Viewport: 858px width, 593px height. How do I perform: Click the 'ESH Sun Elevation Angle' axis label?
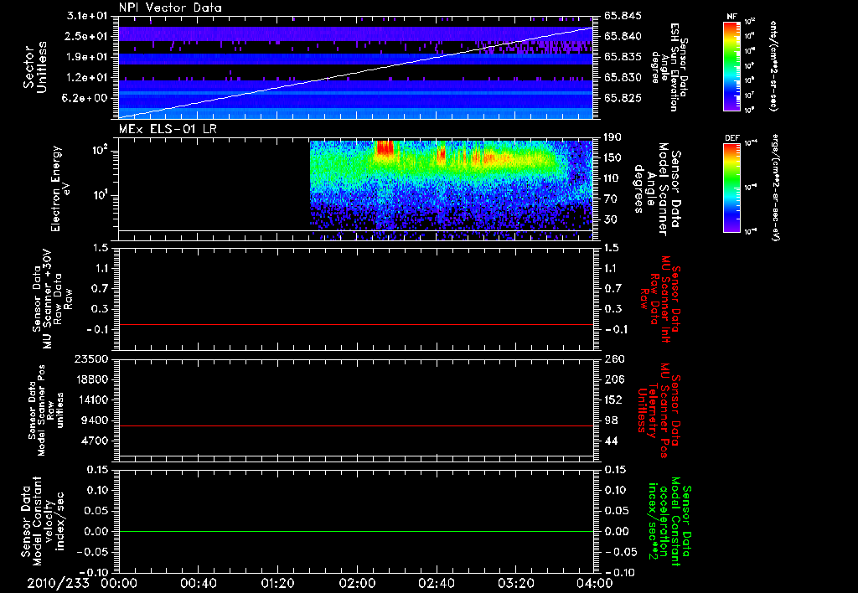tap(669, 67)
